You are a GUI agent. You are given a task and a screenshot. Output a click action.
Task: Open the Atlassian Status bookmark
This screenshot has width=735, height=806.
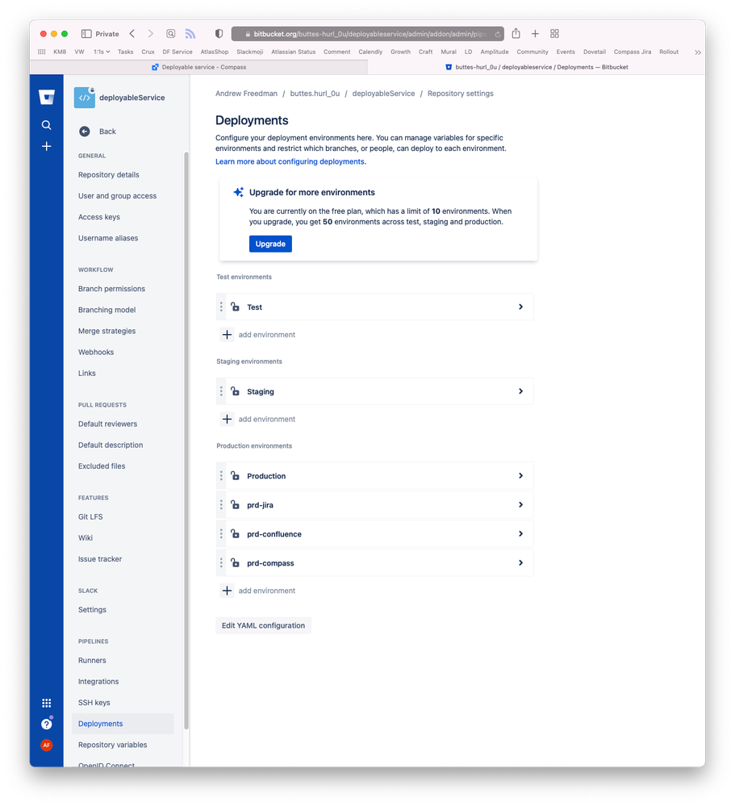click(x=294, y=52)
